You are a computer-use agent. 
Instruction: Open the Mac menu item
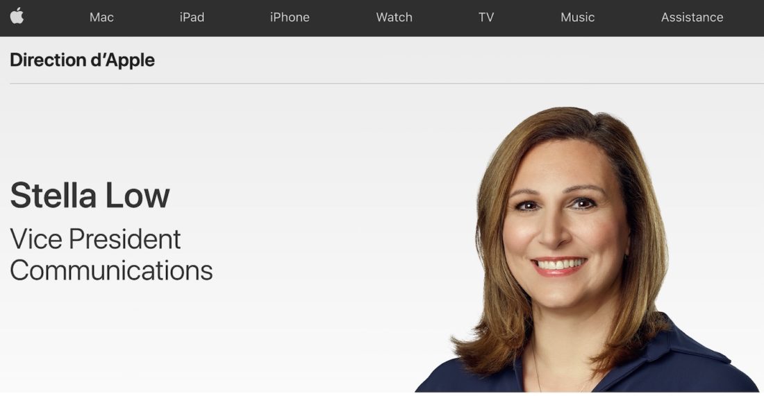point(101,17)
